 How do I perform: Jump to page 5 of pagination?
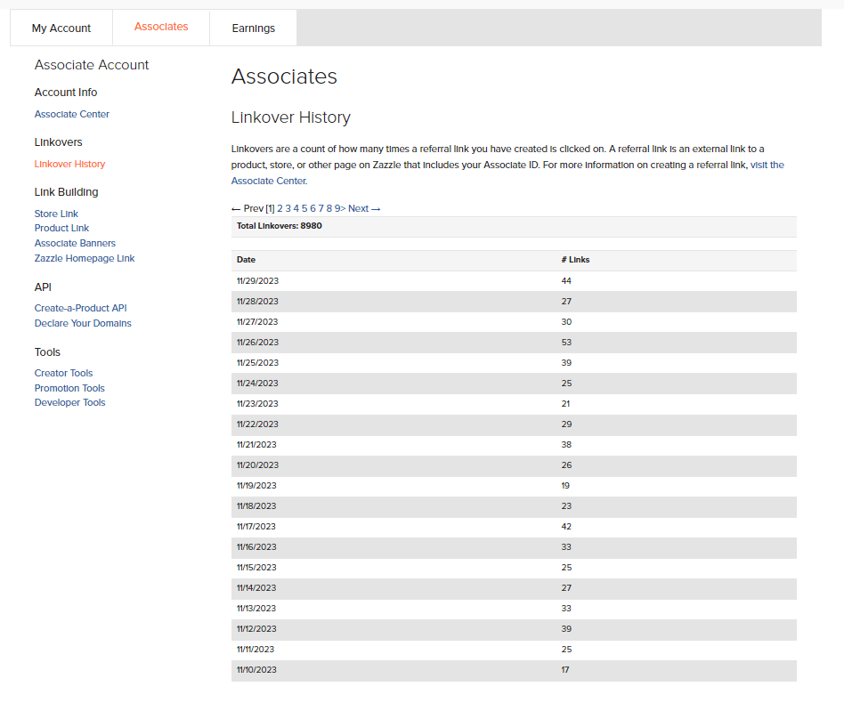[304, 208]
